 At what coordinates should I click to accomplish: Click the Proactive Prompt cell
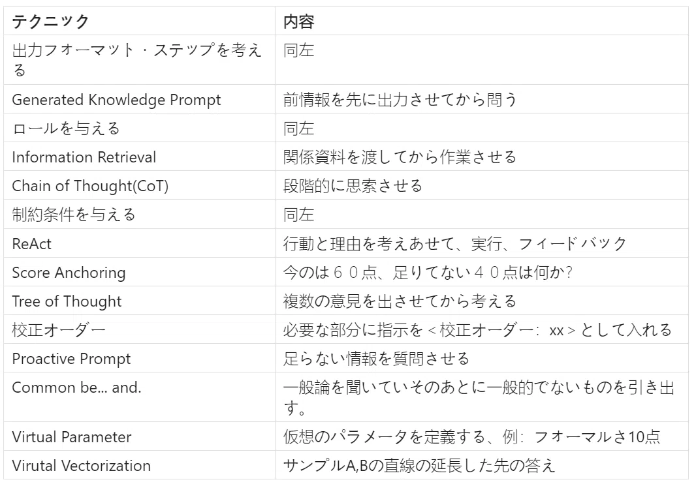point(139,358)
